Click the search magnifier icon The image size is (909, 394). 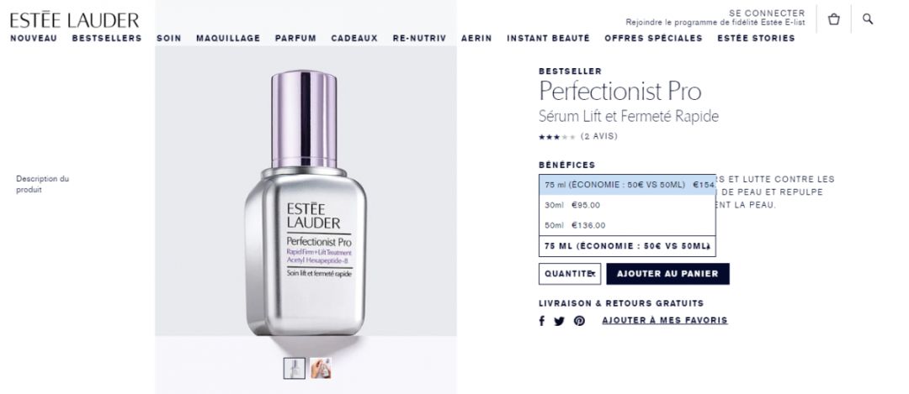[867, 18]
